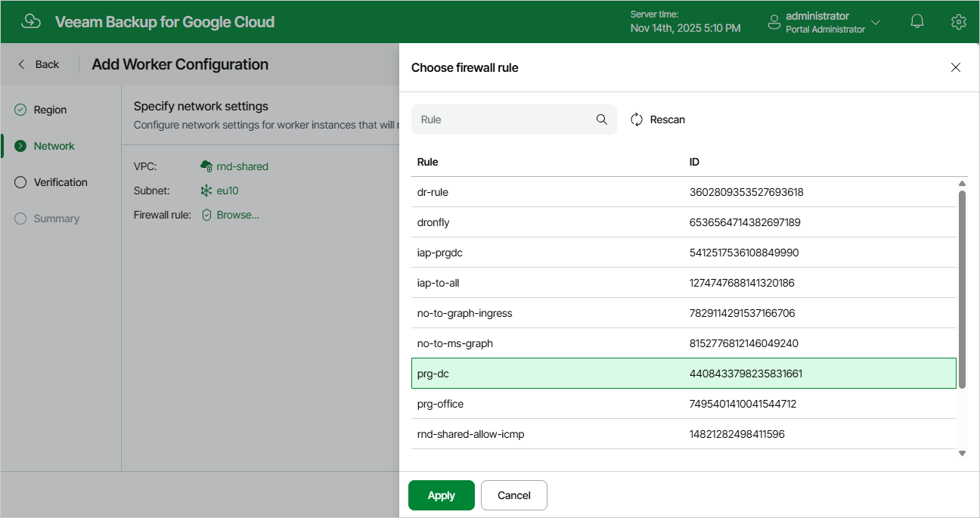This screenshot has width=980, height=518.
Task: Click the firewall rule shield icon
Action: click(x=206, y=215)
